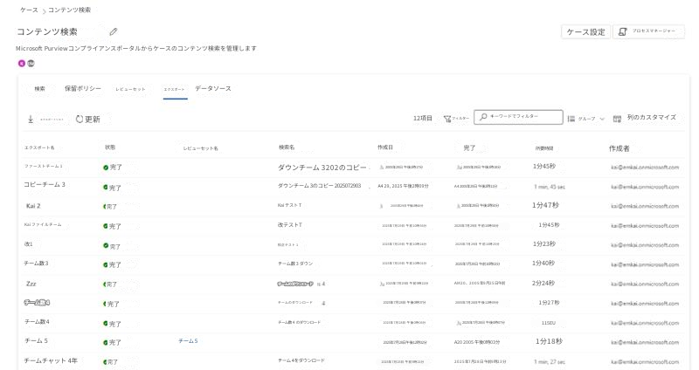699x370 pixels.
Task: Click the download arrow icon in the toolbar
Action: click(x=31, y=119)
